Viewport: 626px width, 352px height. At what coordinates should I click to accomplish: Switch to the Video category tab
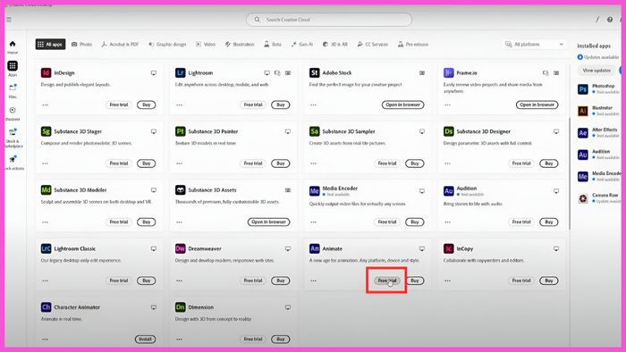(x=206, y=45)
